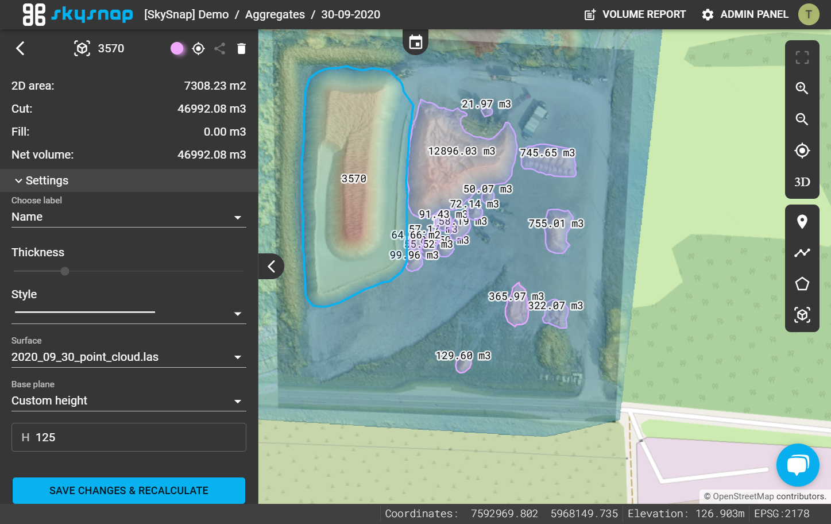
Task: Navigate to [SkySnap] Demo breadcrumb
Action: coord(187,14)
